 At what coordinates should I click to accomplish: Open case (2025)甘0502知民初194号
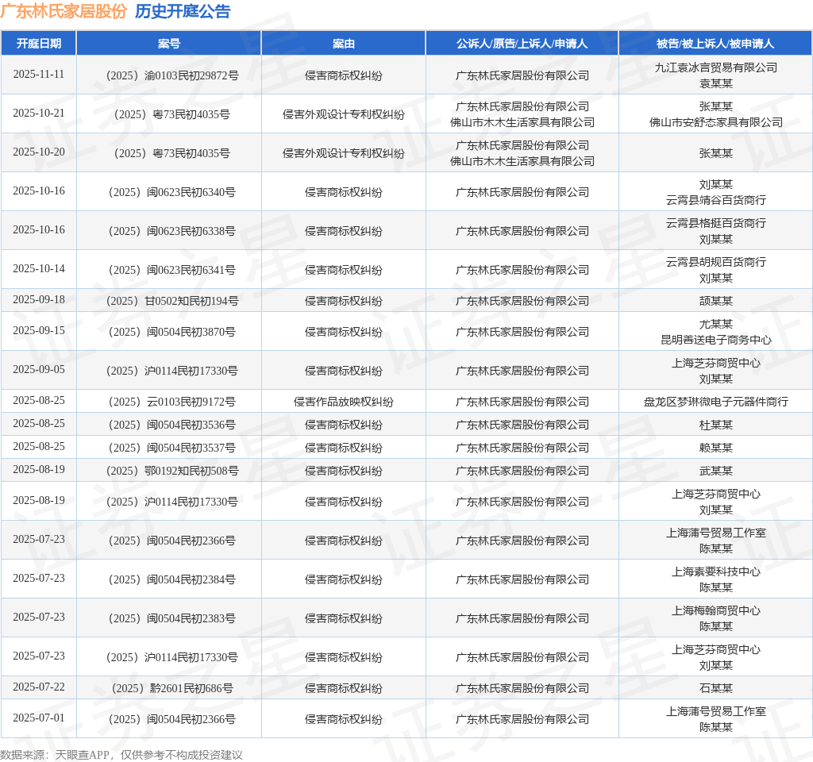click(168, 301)
